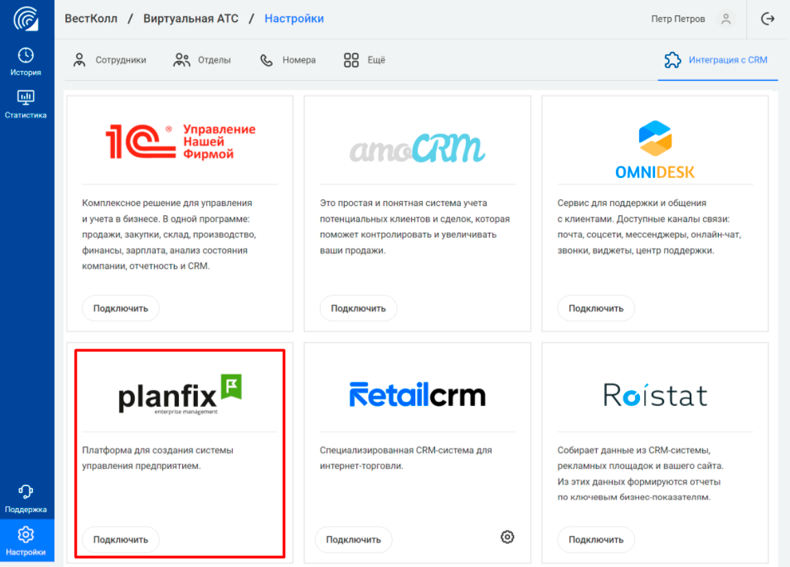Click the WestCall logo icon
Viewport: 790px width, 567px height.
pos(26,18)
